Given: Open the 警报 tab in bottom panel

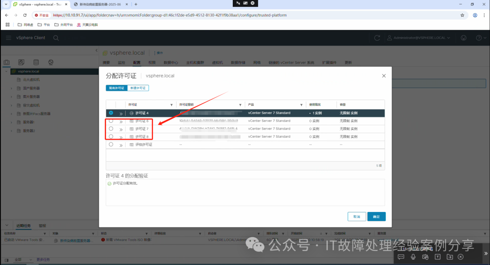Looking at the screenshot, I should [x=42, y=226].
